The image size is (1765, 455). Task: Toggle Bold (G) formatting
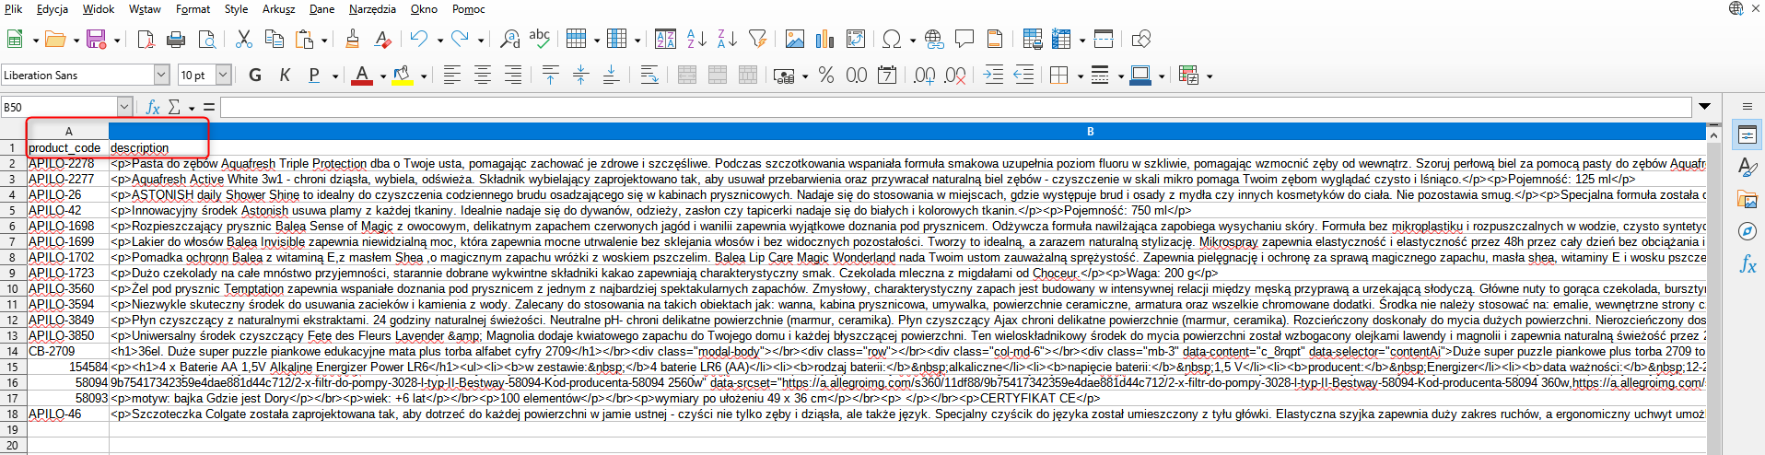pos(255,76)
